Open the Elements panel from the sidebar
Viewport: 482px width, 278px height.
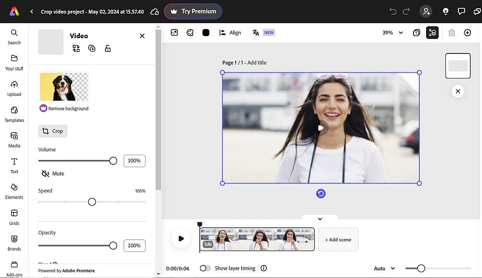click(14, 190)
